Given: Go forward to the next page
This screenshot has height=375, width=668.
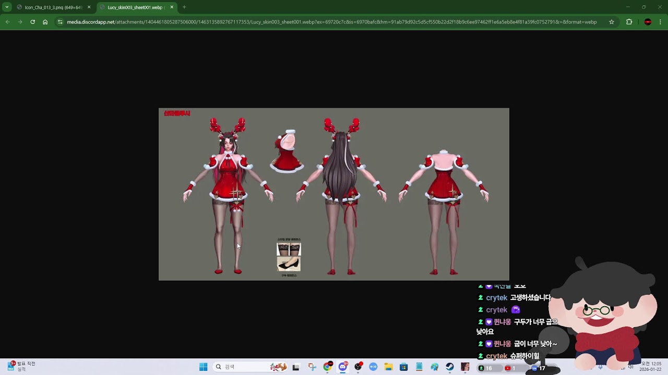Looking at the screenshot, I should (20, 22).
